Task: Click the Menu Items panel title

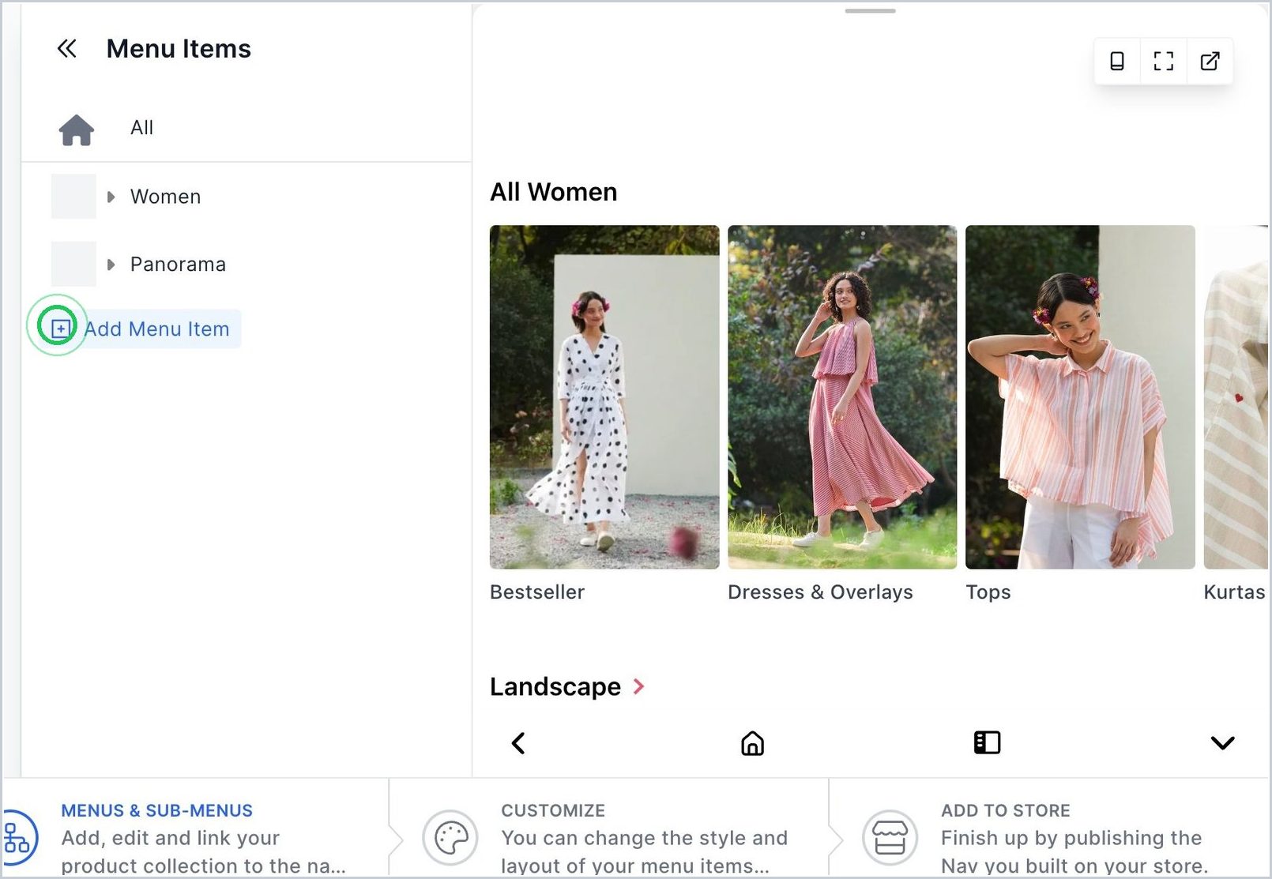Action: [179, 49]
